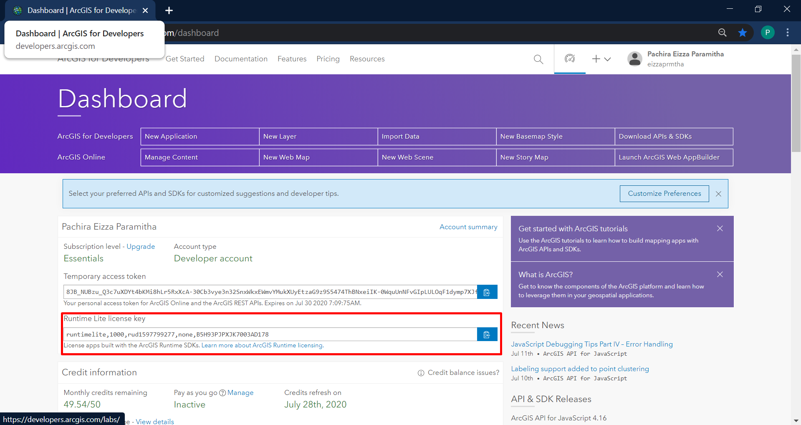Click inside the temporary access token field
Screen dimensions: 801x425
pos(270,292)
